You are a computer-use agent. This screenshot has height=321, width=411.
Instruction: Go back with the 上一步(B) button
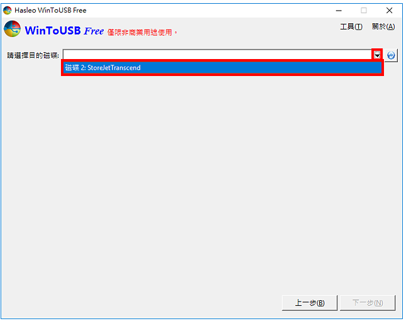pyautogui.click(x=310, y=303)
